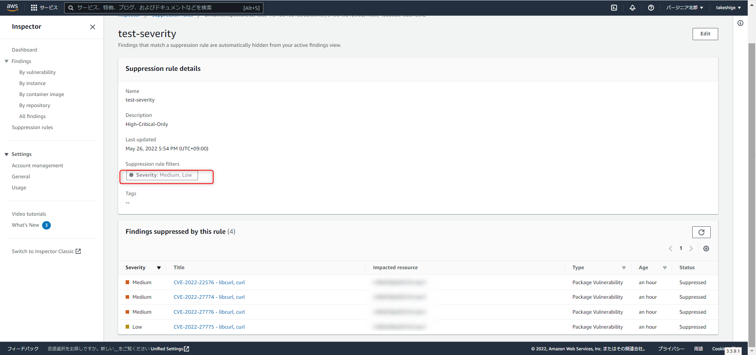
Task: Click the Medium severity square of CVE-2022-22576
Action: coord(128,282)
